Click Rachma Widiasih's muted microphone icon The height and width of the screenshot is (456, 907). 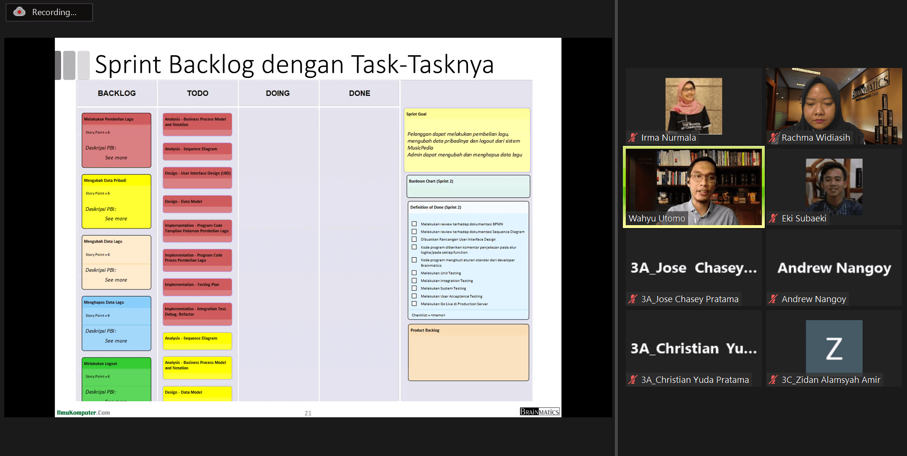773,138
